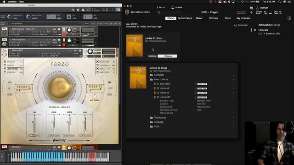
Task: Toggle Sforzato articulation checkbox in Forzo
Action: coord(5,72)
